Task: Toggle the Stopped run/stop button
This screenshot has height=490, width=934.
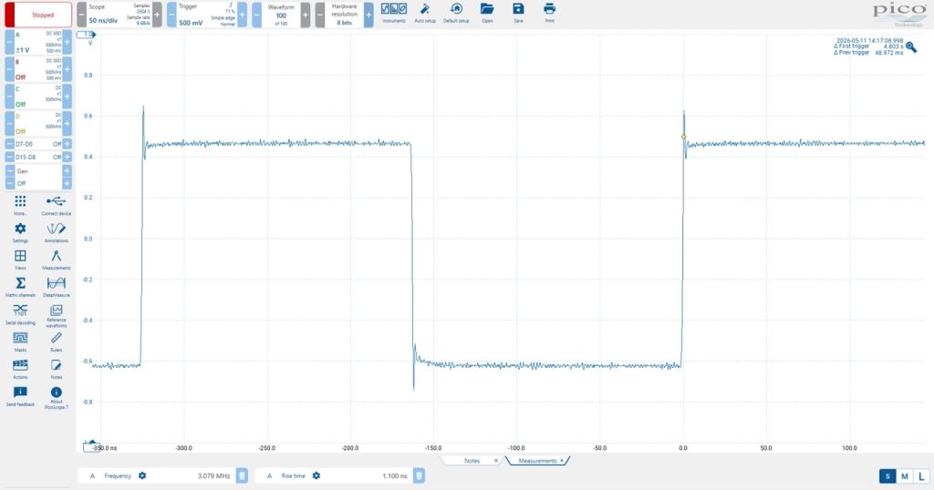Action: (x=38, y=15)
